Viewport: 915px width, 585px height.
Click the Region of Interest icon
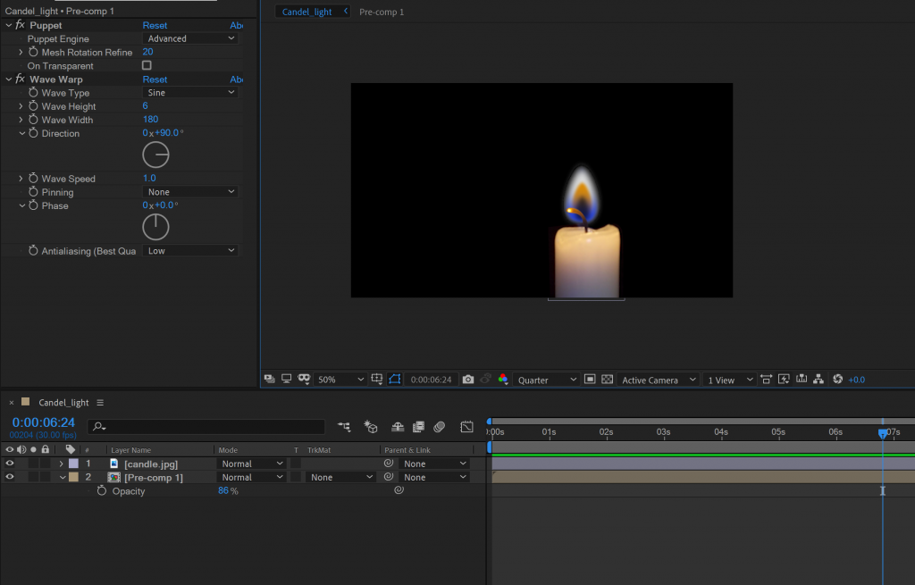[590, 380]
